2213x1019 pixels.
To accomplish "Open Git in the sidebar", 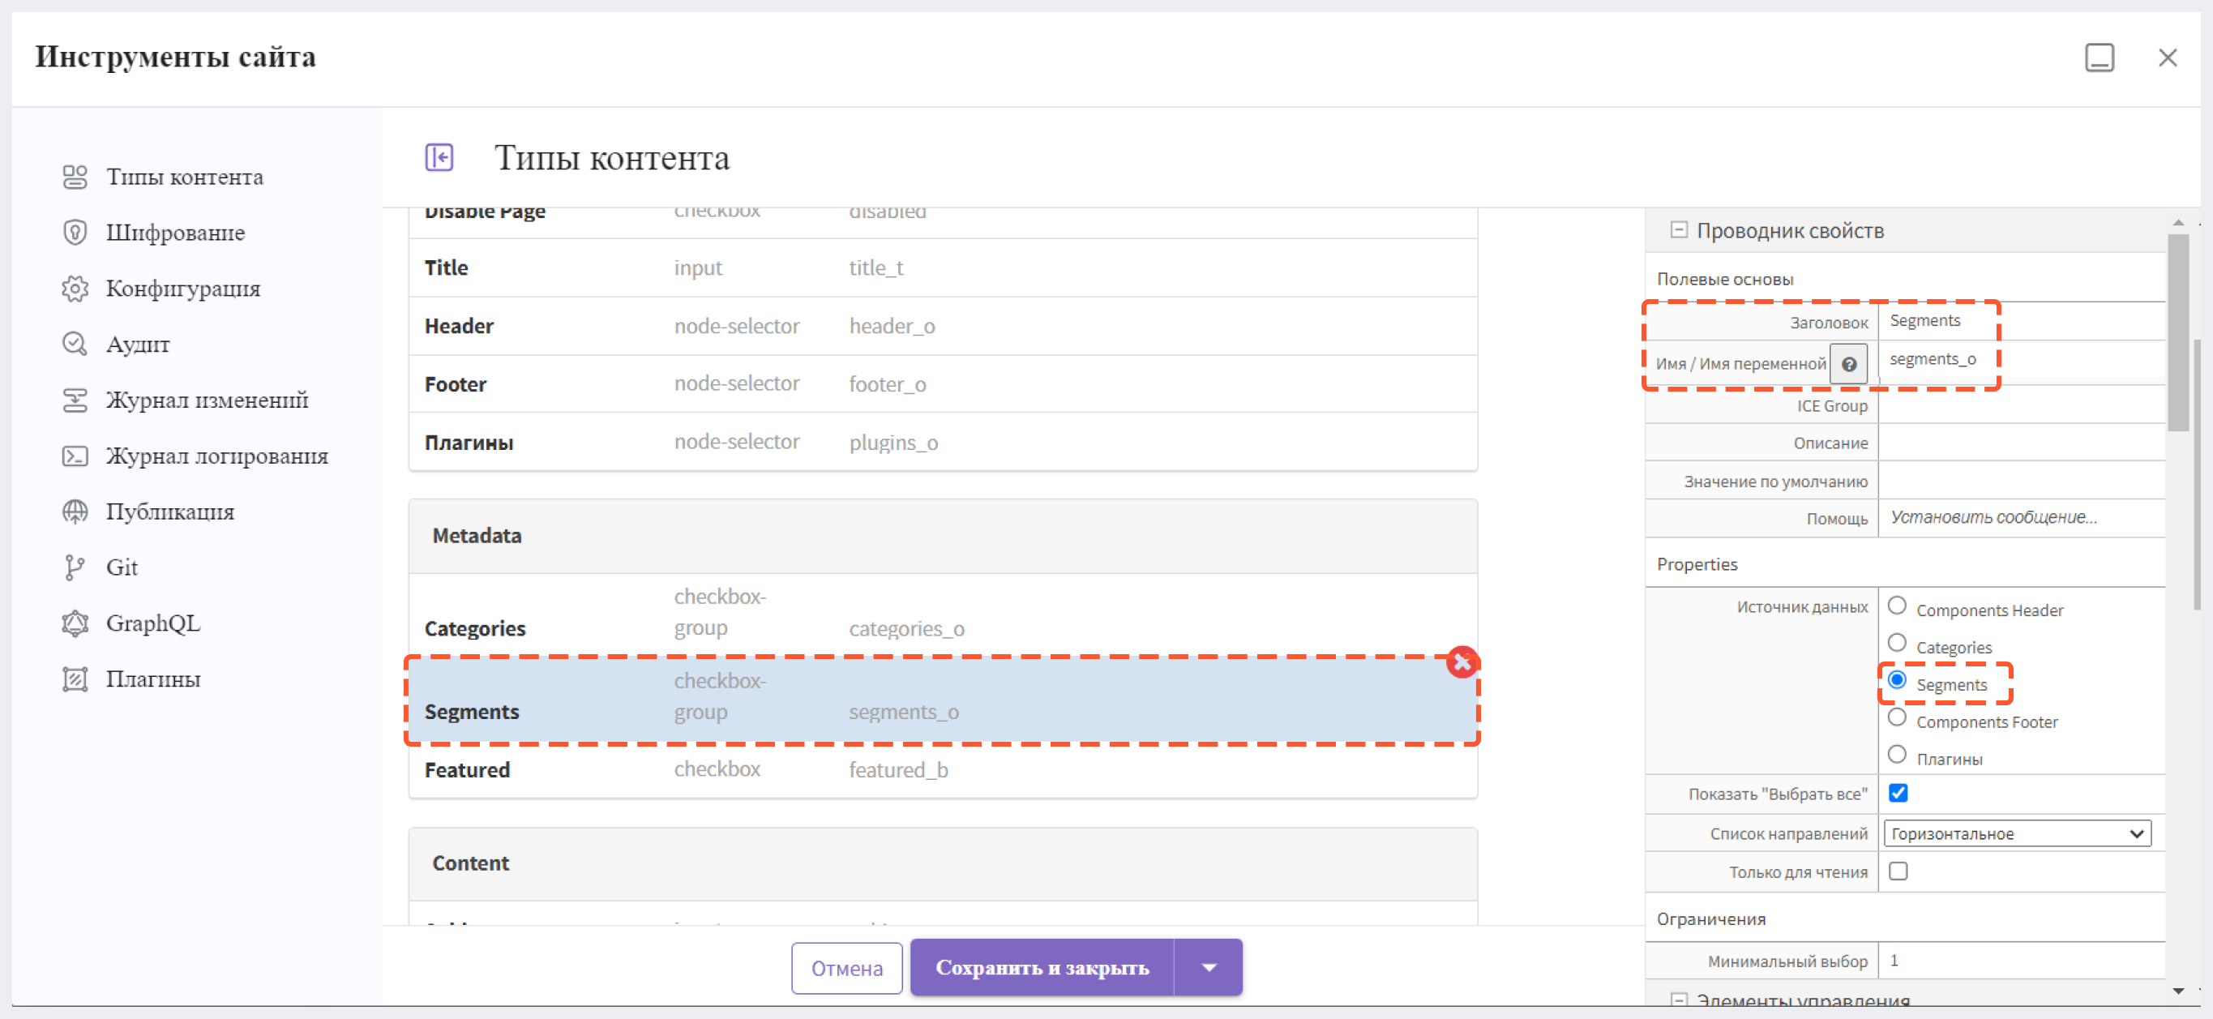I will point(122,568).
